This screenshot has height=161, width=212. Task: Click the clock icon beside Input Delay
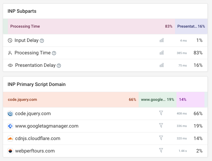(x=10, y=40)
